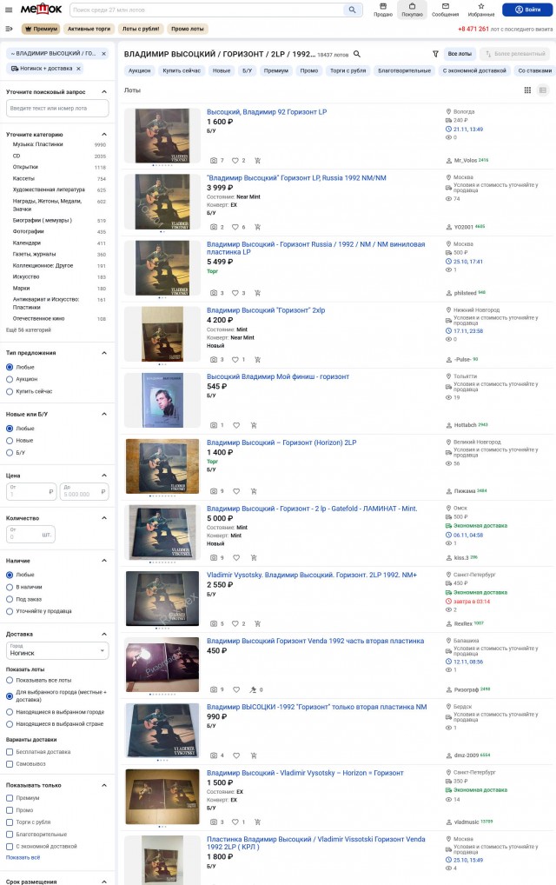
Task: Remove the Ногинск + доставка filter chip
Action: 78,69
